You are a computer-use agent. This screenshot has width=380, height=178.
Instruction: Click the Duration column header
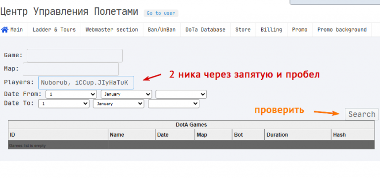coord(298,135)
